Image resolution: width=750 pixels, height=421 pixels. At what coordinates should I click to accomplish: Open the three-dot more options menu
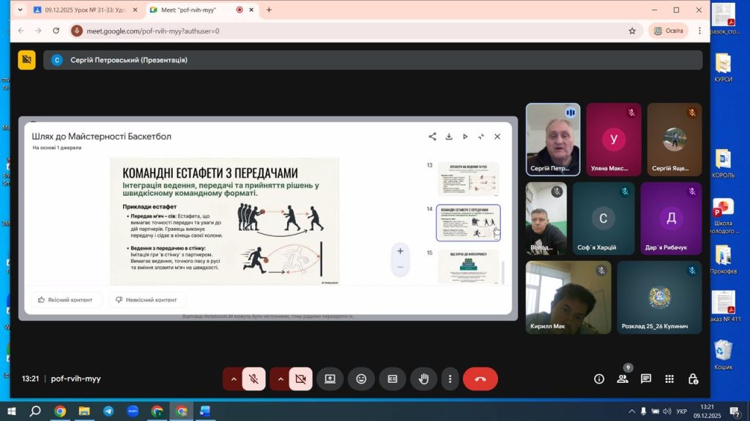[x=450, y=379]
